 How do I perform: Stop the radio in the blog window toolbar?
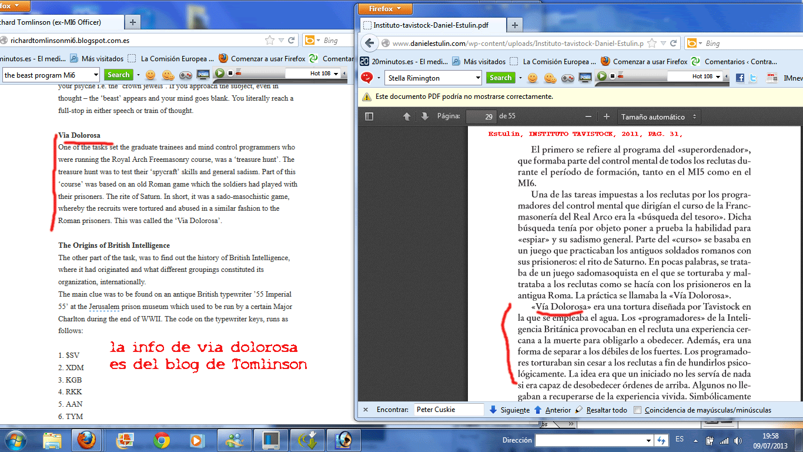point(230,74)
